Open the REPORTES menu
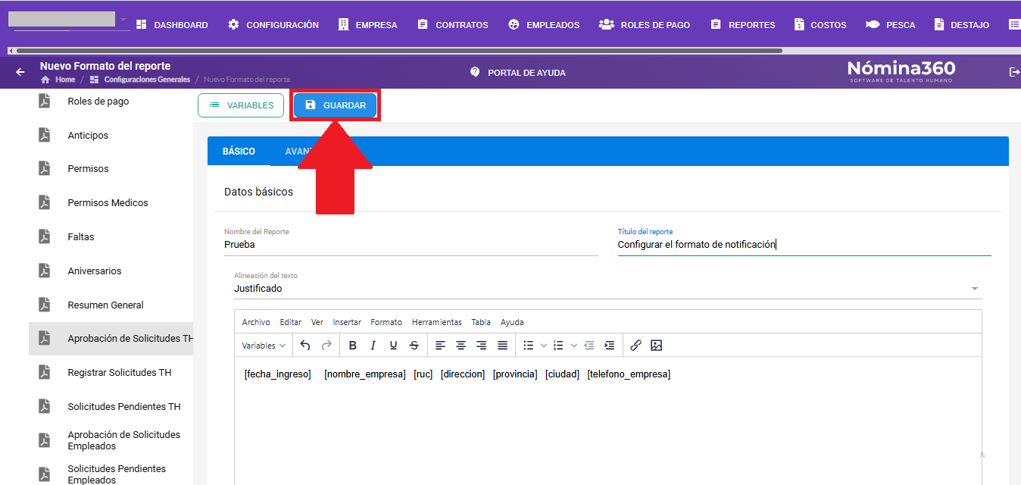This screenshot has width=1021, height=485. pos(743,25)
